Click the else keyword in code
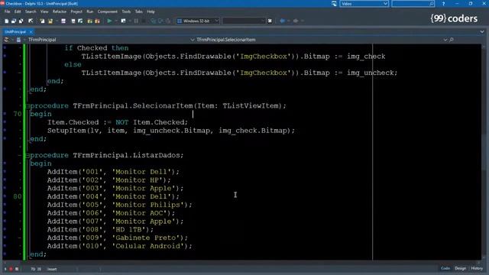The height and width of the screenshot is (275, 489). click(73, 64)
